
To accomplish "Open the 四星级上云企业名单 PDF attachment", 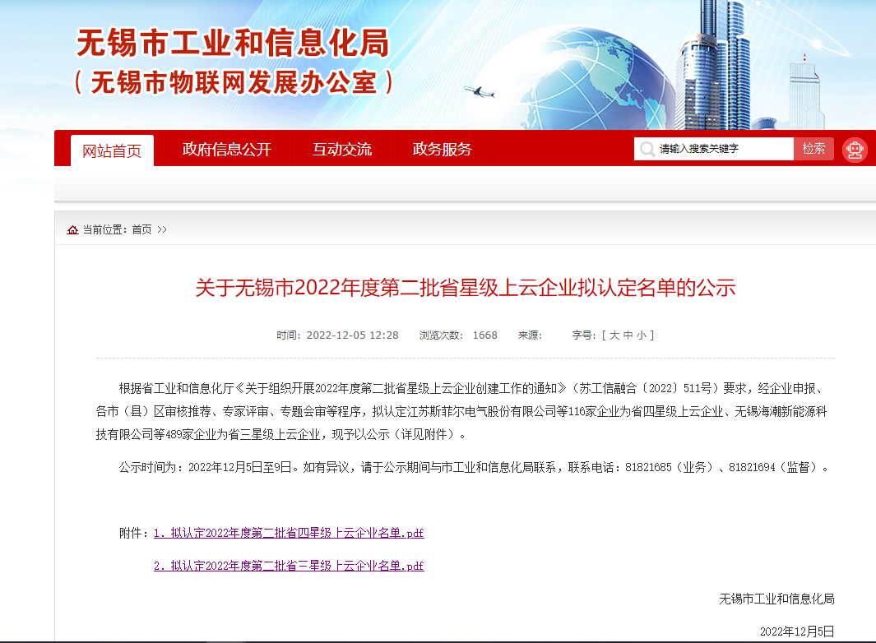I will coord(290,533).
